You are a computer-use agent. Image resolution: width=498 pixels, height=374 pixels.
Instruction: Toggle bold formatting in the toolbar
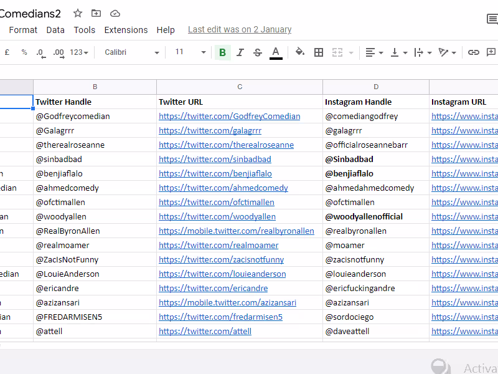(222, 52)
